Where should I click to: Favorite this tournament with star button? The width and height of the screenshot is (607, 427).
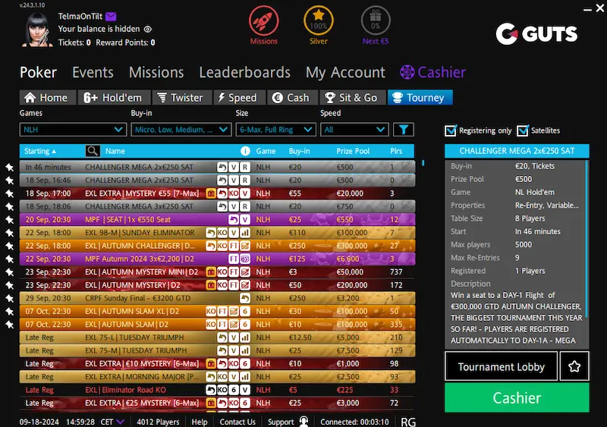(574, 366)
